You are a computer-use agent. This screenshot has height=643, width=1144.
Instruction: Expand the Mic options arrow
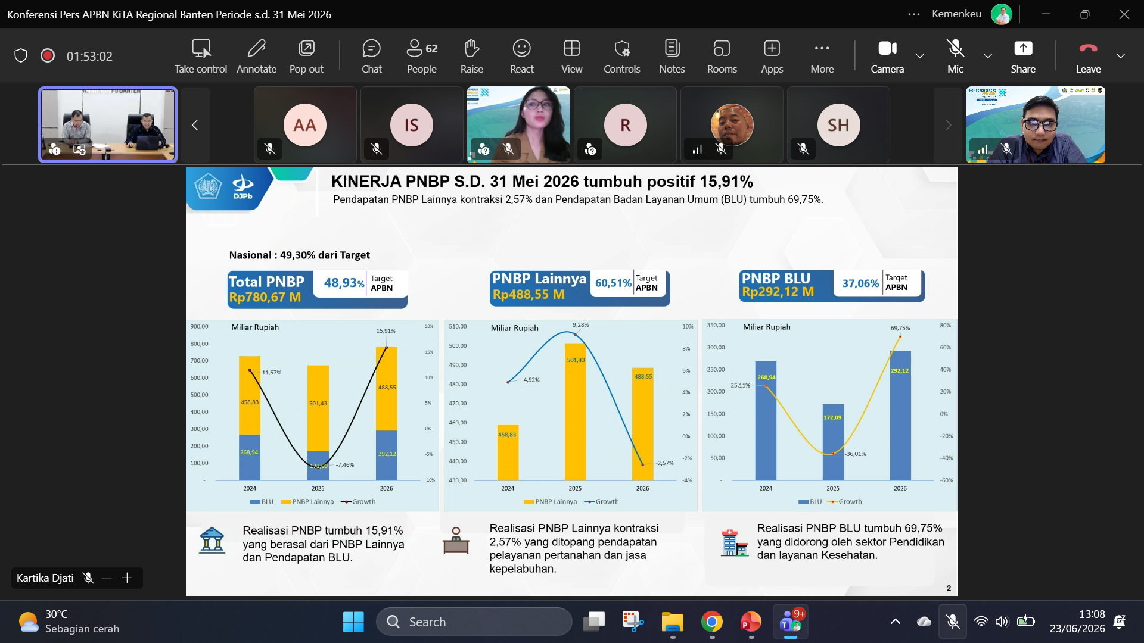(x=987, y=56)
